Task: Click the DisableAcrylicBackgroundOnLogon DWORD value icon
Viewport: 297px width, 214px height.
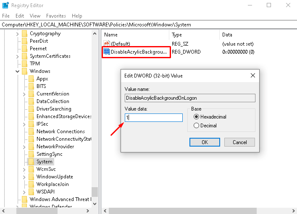Action: 107,52
